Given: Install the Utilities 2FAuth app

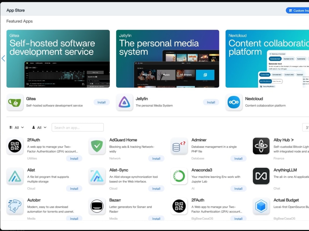Looking at the screenshot, I should (x=74, y=159).
